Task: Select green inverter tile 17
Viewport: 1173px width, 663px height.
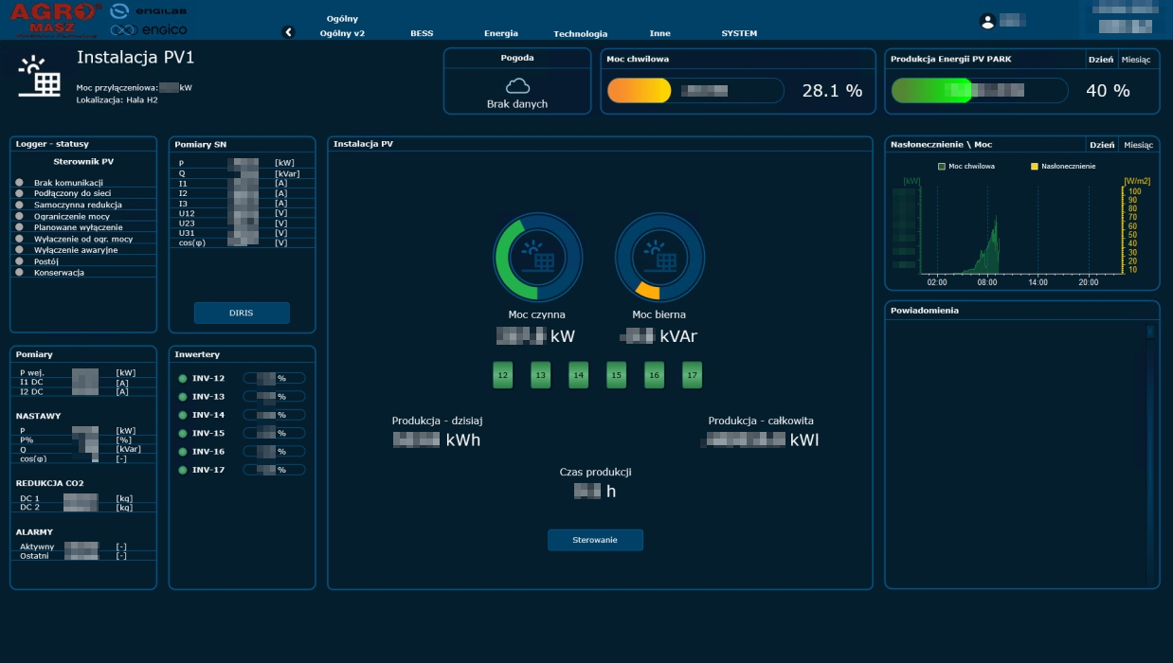Action: tap(692, 375)
